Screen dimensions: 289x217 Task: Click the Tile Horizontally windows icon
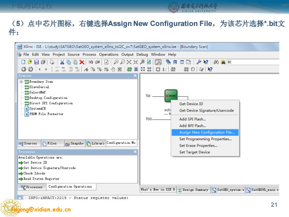[x=175, y=62]
